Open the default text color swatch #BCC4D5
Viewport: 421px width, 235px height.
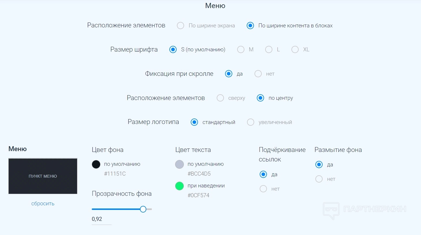(179, 164)
